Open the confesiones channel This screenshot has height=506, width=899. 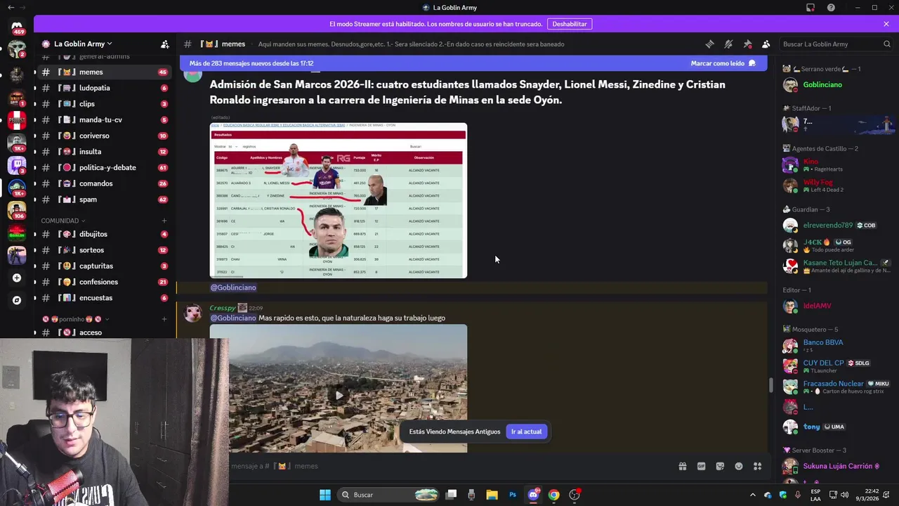pos(104,282)
